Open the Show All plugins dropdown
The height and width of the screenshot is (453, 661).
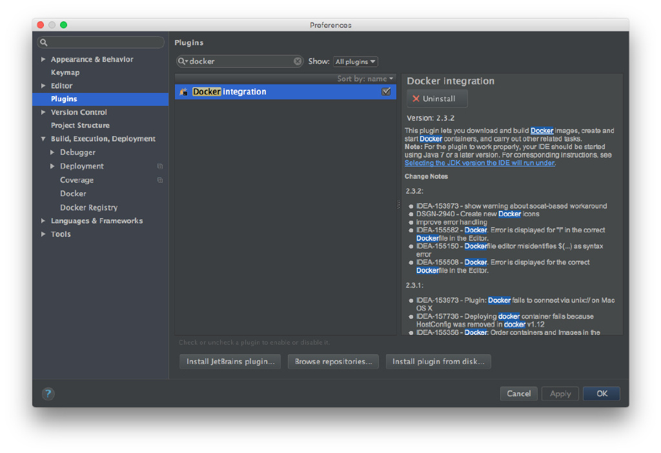point(355,61)
